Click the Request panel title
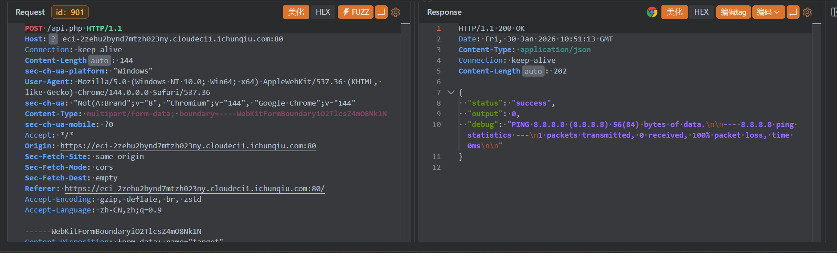 (x=30, y=12)
